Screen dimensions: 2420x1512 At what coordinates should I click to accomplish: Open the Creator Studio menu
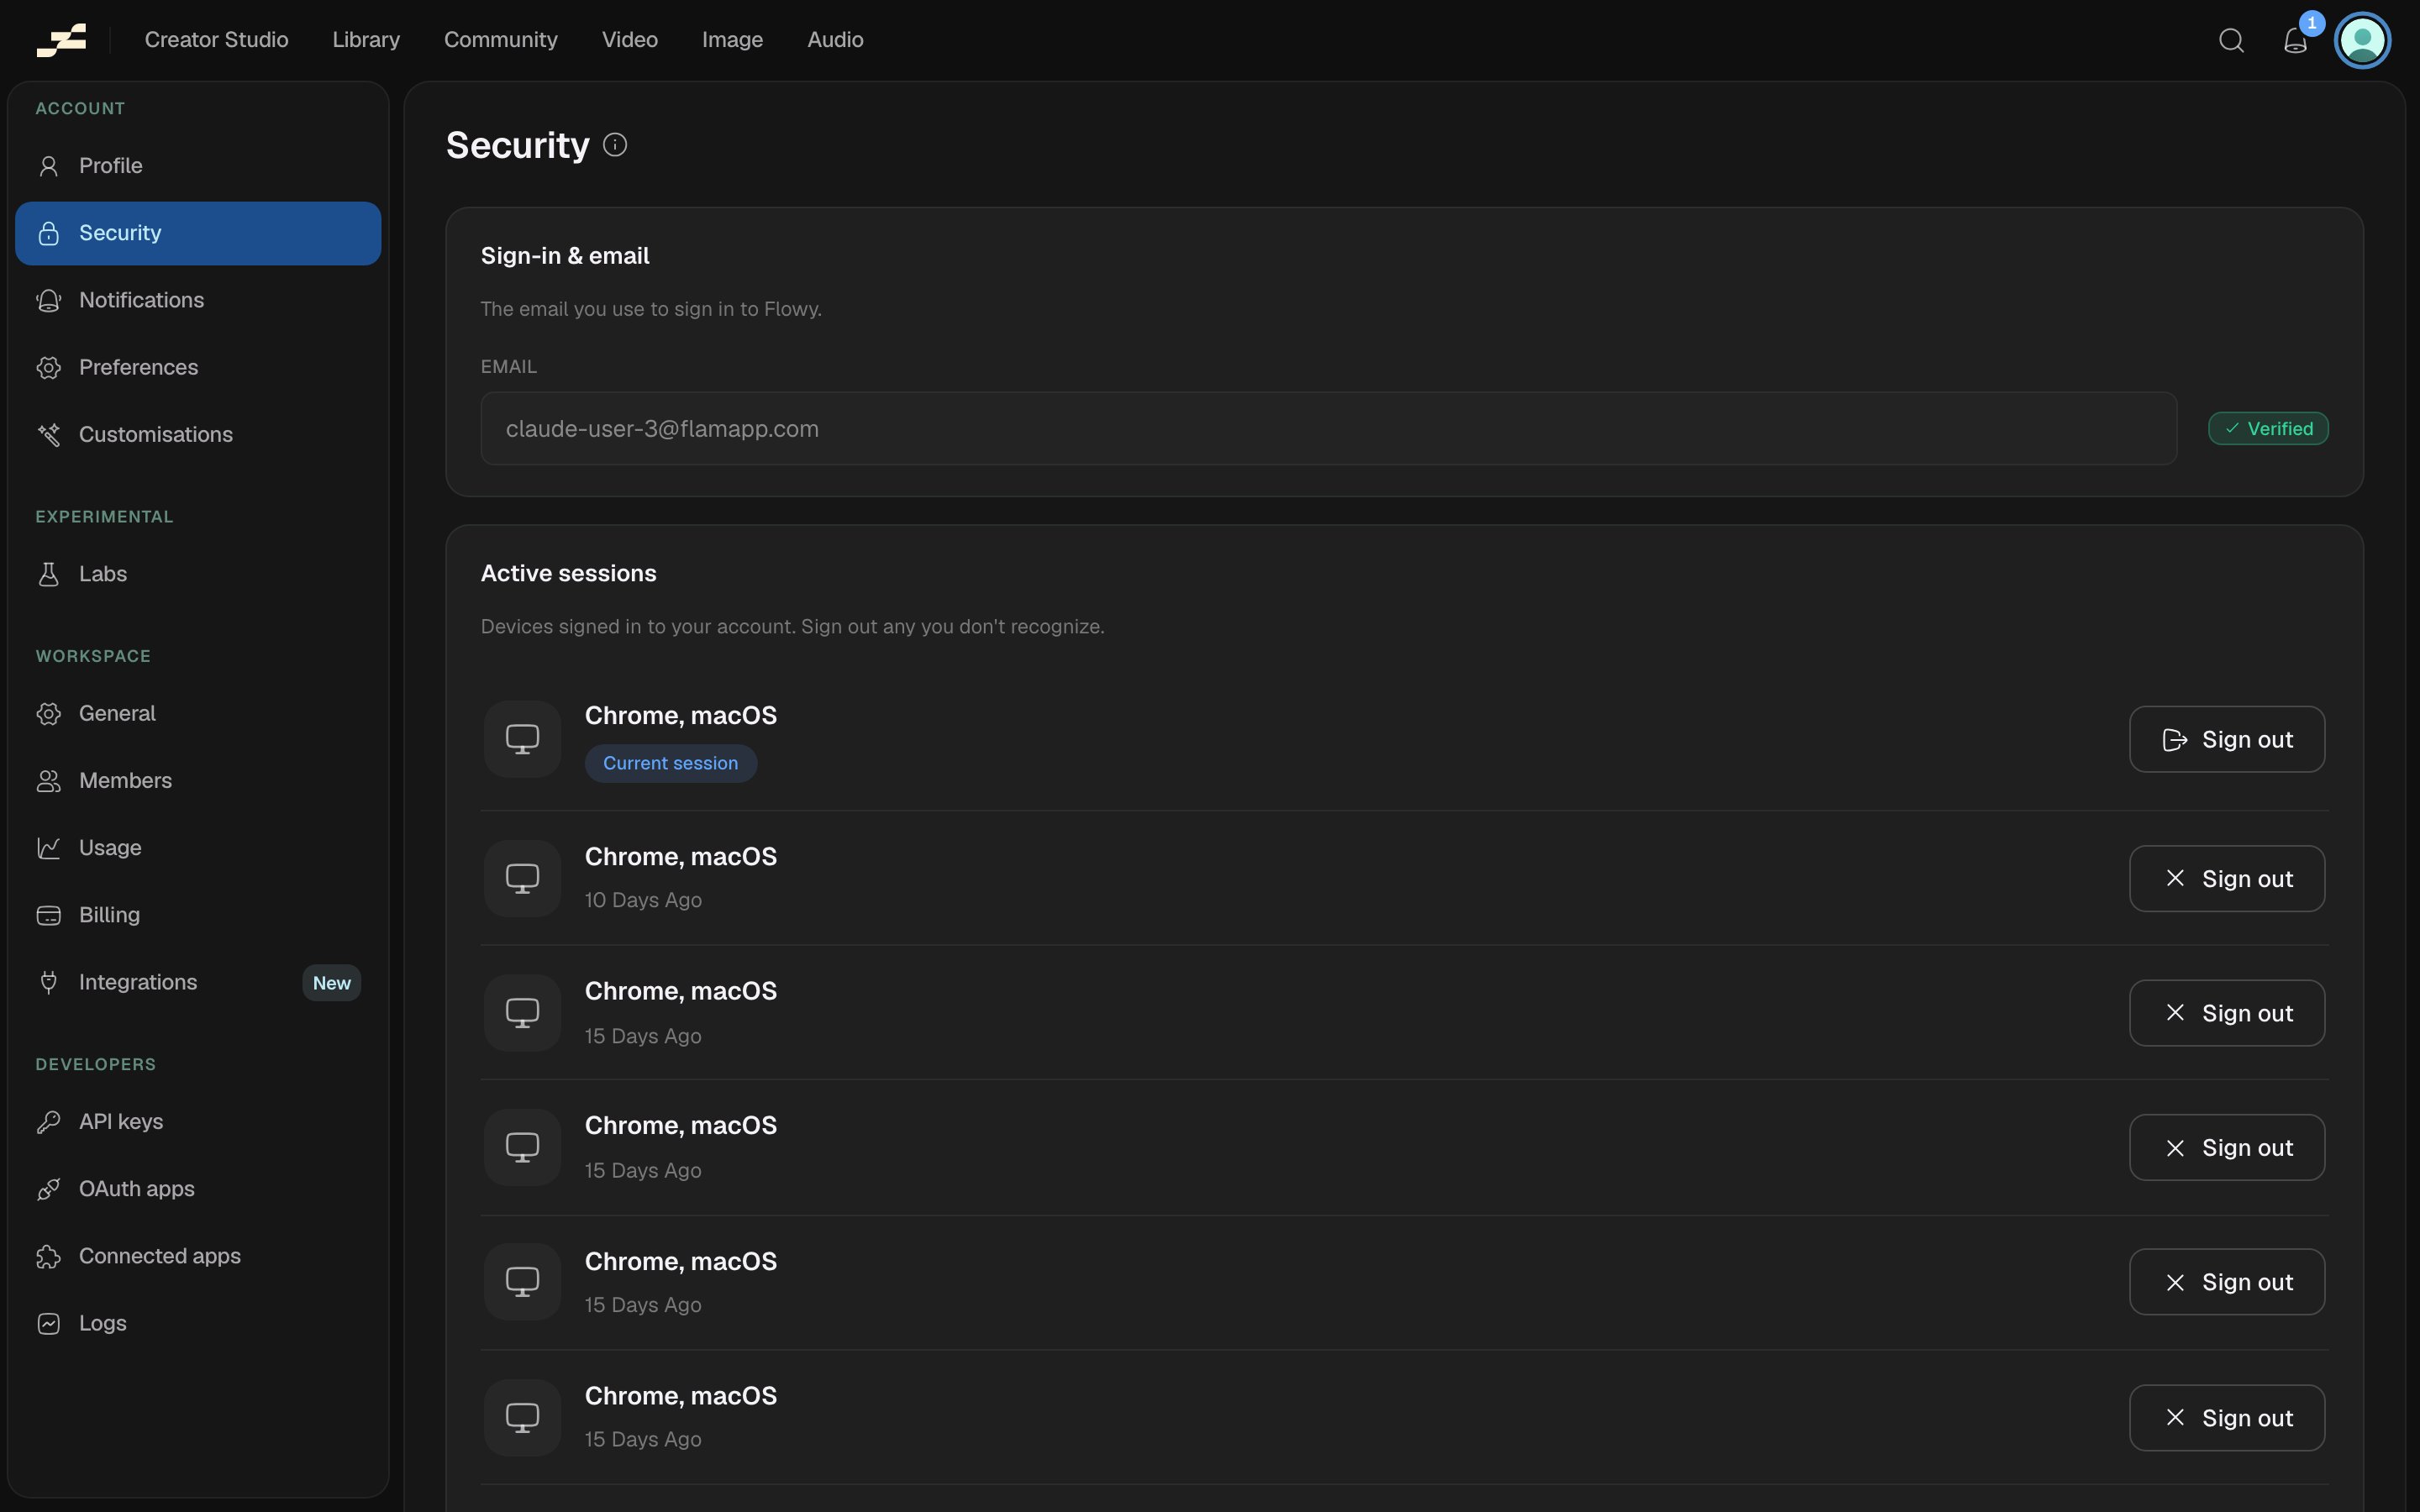(x=216, y=40)
